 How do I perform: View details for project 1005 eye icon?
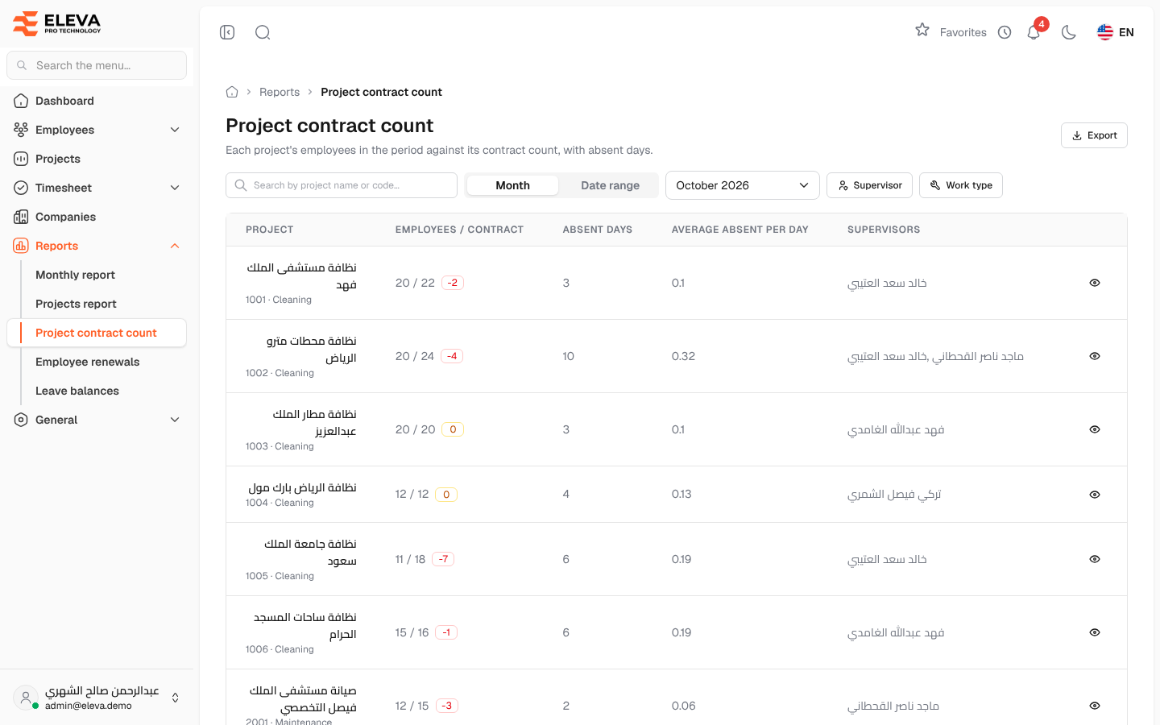tap(1095, 559)
